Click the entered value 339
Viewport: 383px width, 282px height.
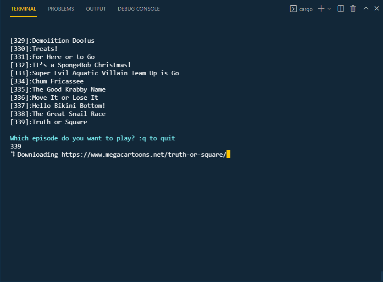click(15, 146)
